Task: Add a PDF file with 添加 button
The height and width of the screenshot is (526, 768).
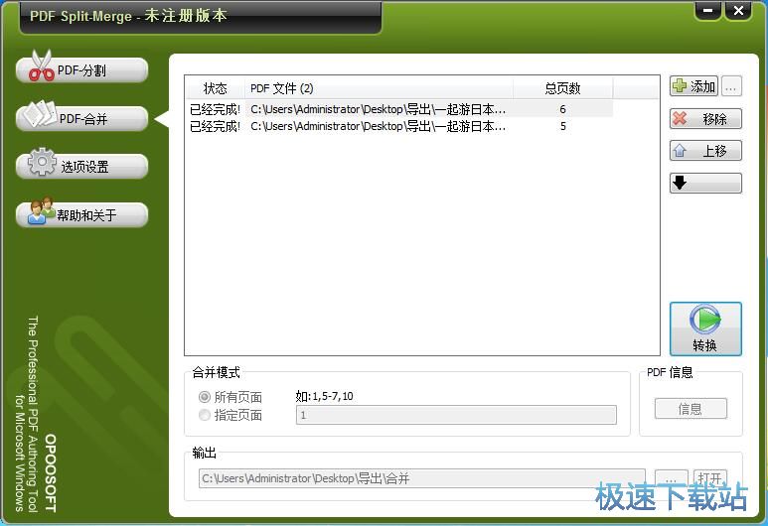Action: click(x=693, y=86)
